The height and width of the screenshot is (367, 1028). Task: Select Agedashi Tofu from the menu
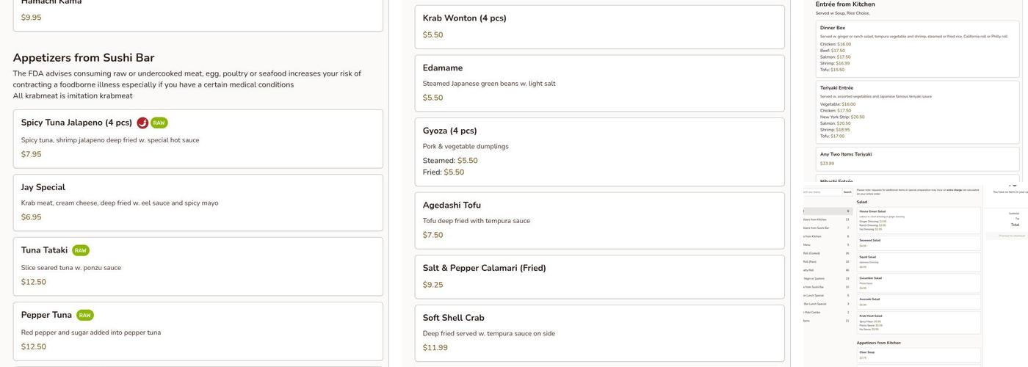point(599,220)
